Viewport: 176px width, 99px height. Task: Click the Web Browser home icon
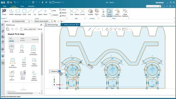point(8,29)
